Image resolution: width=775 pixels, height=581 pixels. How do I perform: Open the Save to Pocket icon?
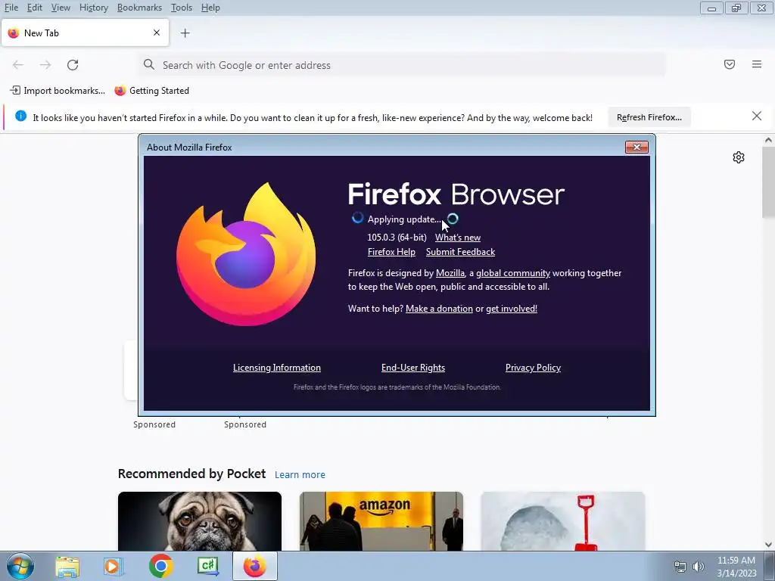click(730, 64)
